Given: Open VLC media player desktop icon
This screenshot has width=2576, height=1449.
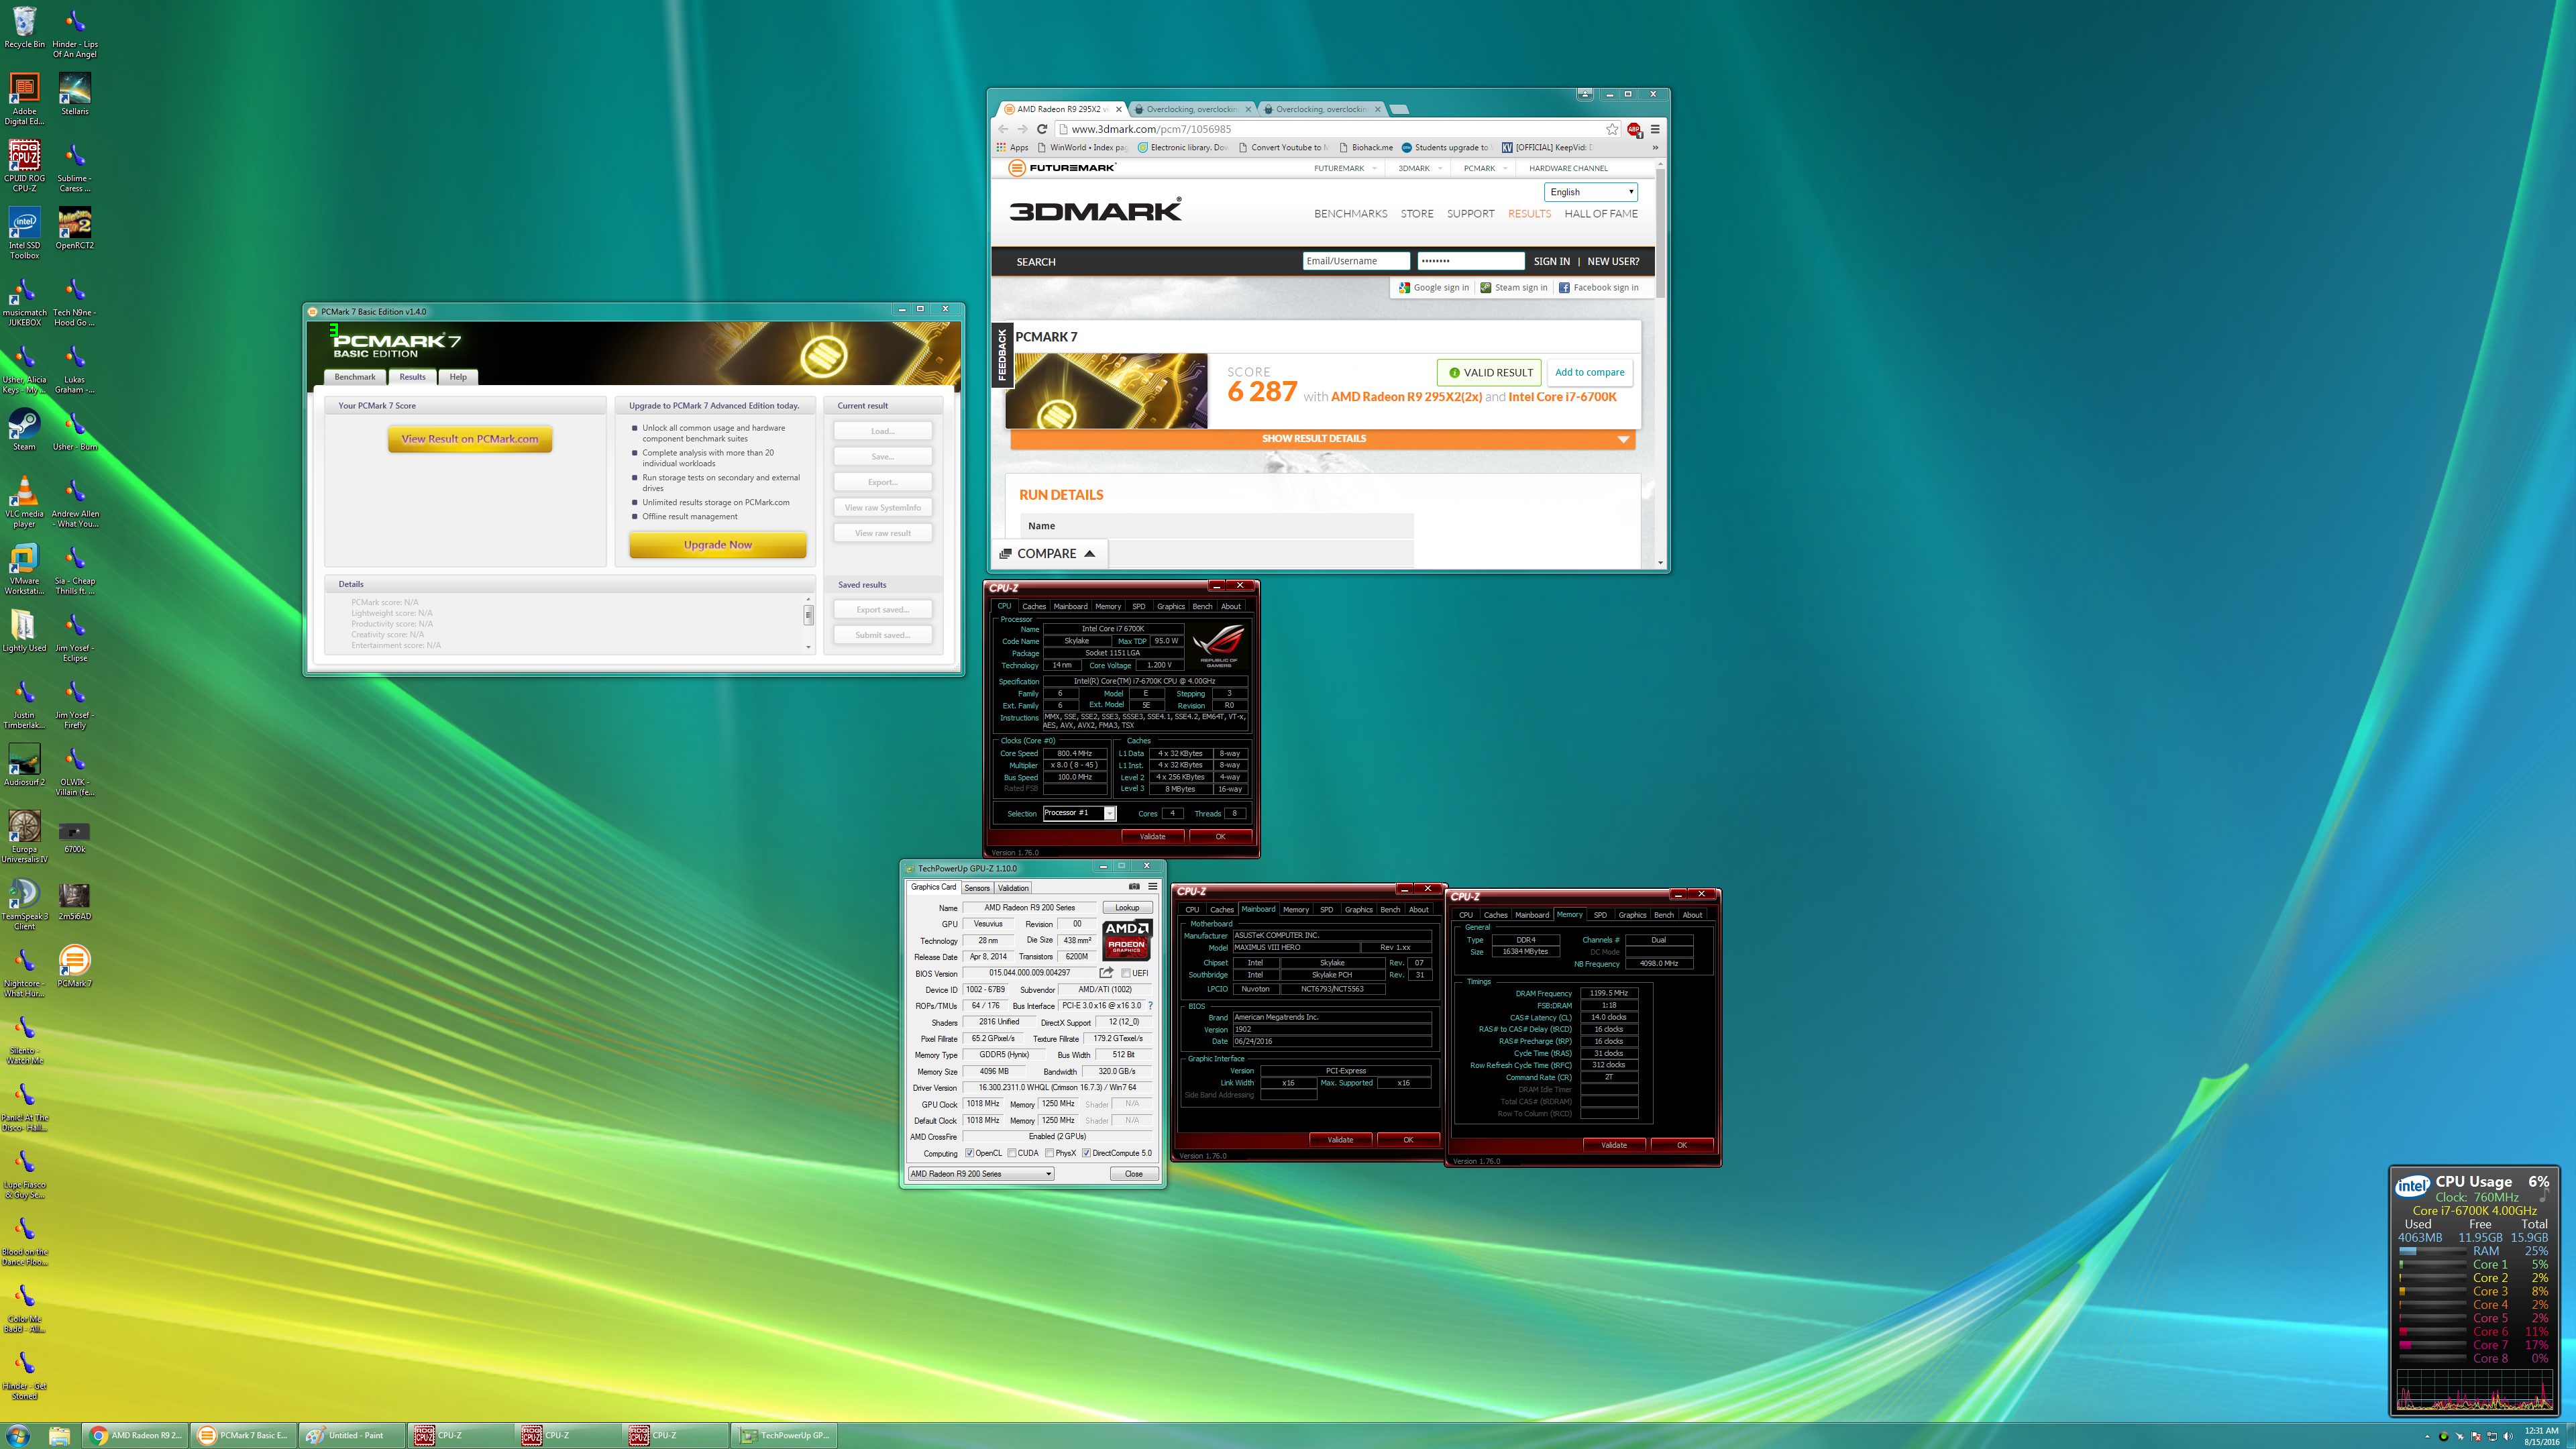Looking at the screenshot, I should click(24, 501).
